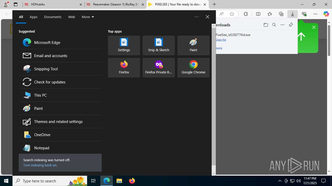Open downloads folder icon in panel
This screenshot has height=186, width=332.
(x=266, y=25)
